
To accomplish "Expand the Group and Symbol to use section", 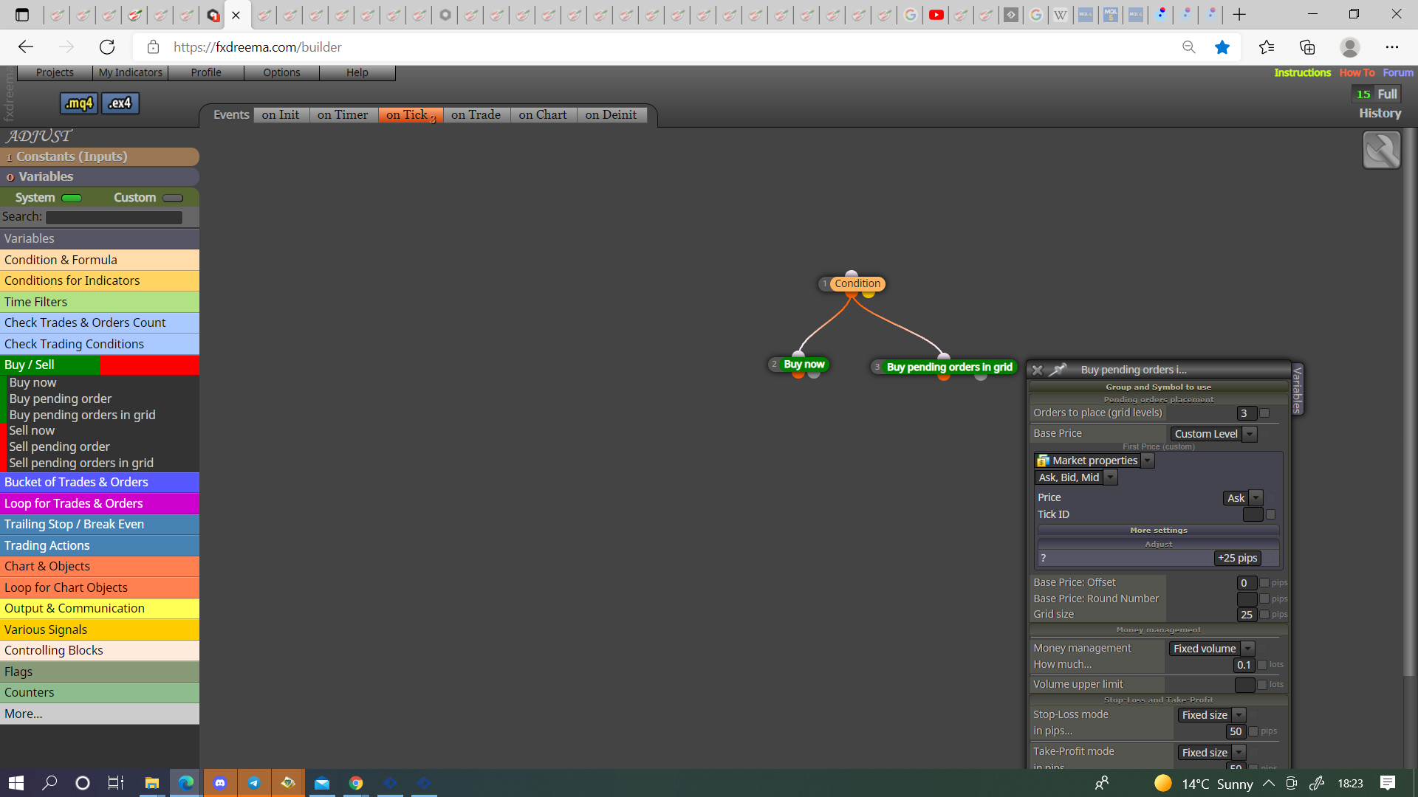I will [1158, 387].
